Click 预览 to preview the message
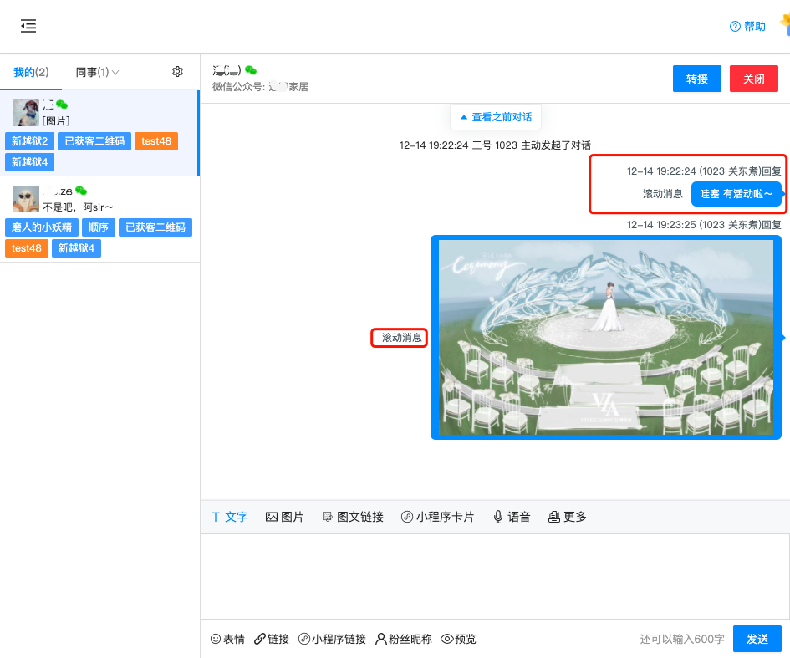 tap(458, 639)
